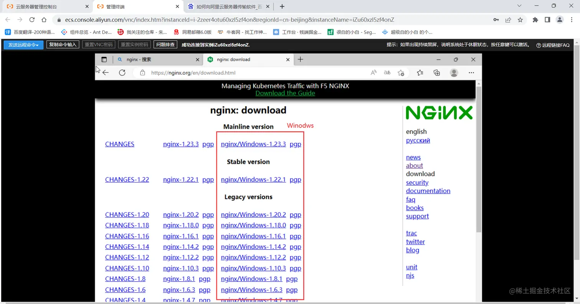The image size is (580, 304).
Task: Open the Edge Collections icon
Action: pos(437,72)
